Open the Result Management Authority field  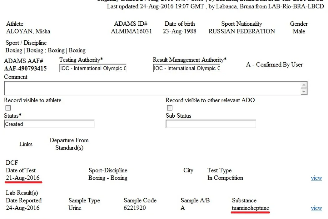pyautogui.click(x=186, y=69)
